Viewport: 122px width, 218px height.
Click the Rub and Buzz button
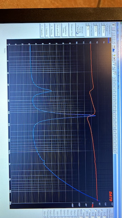click(57, 30)
